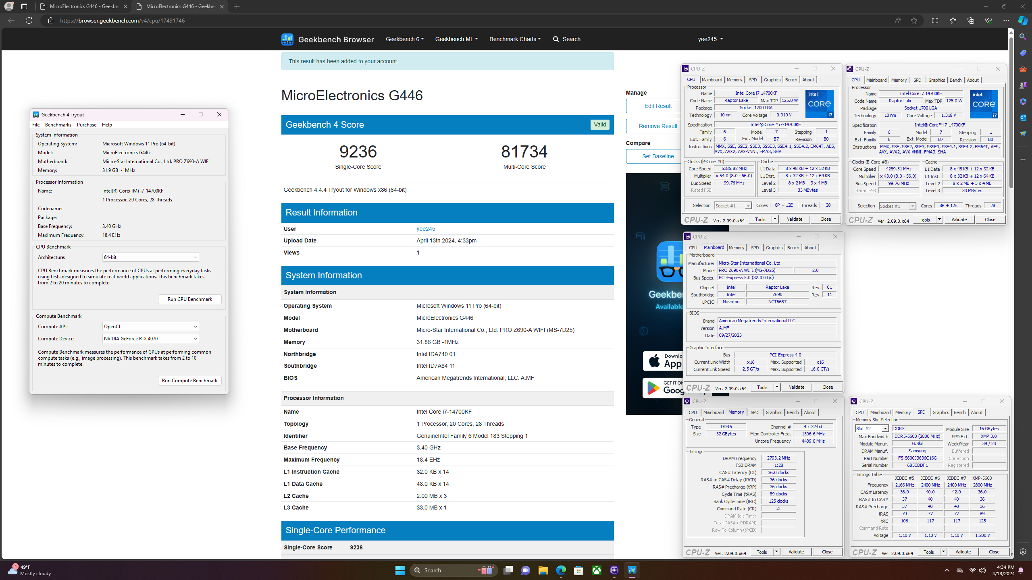Open the Help menu in Geekbench 4
Viewport: 1032px width, 580px height.
pos(107,125)
